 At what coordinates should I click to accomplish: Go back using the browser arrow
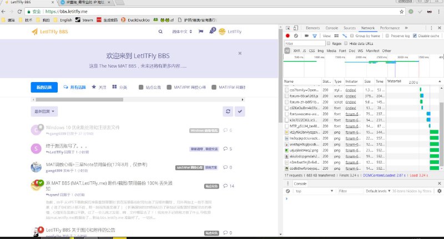click(x=3, y=12)
